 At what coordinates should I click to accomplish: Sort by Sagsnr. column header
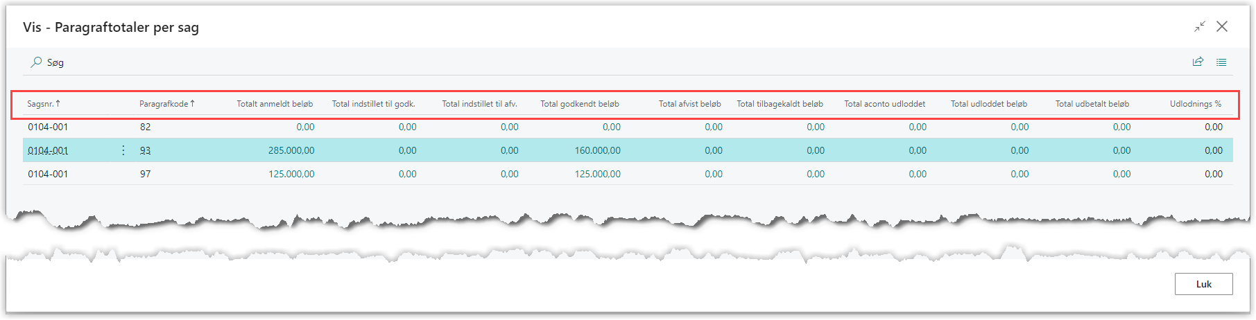click(x=44, y=104)
